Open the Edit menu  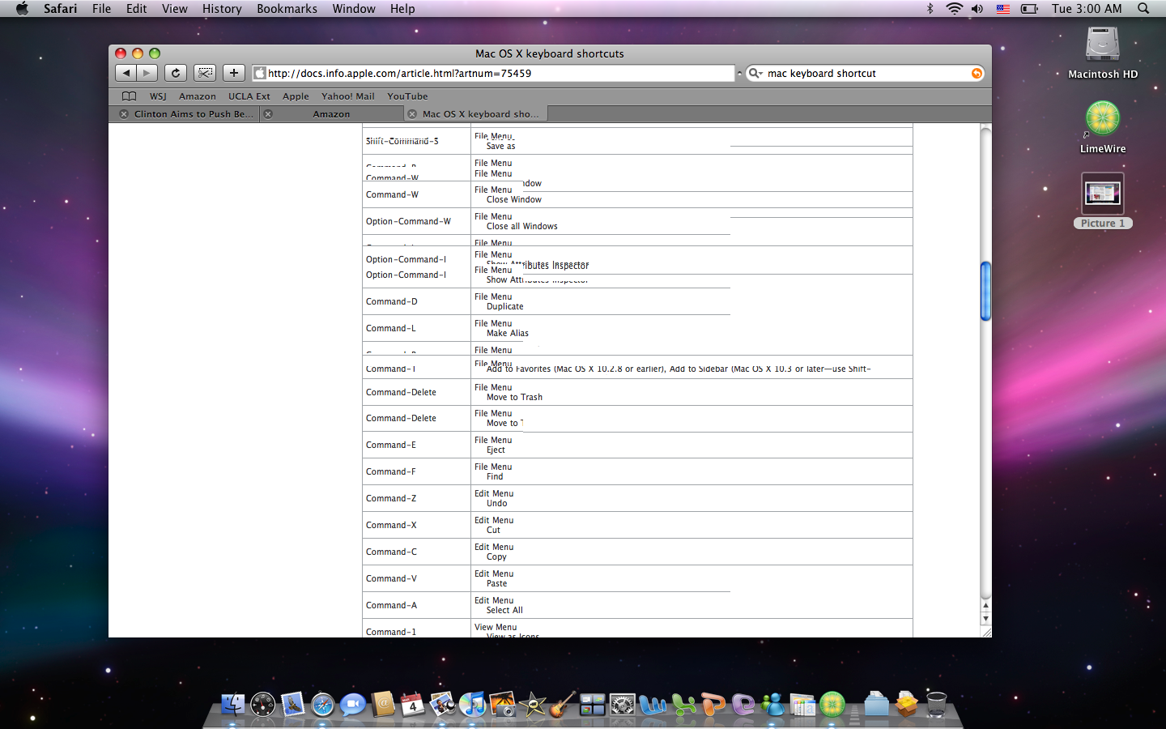click(137, 9)
